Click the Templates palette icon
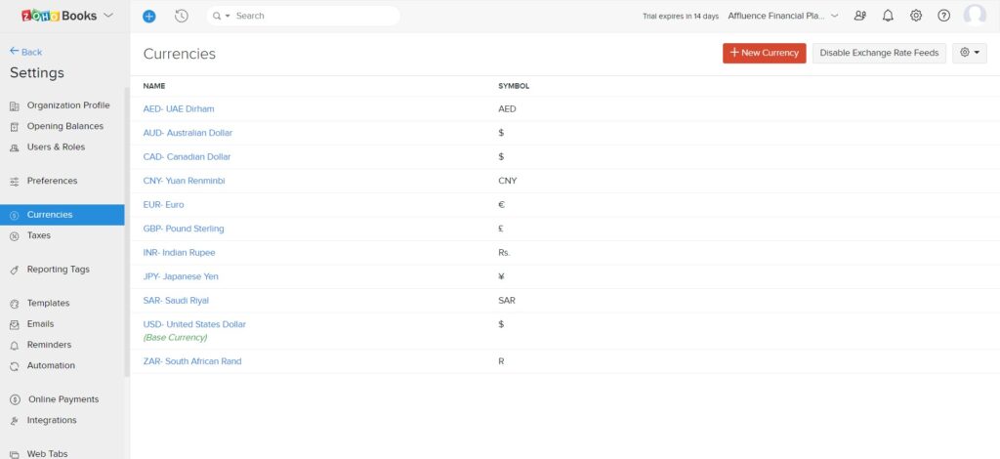Screen dimensions: 1000x459 (x=15, y=304)
